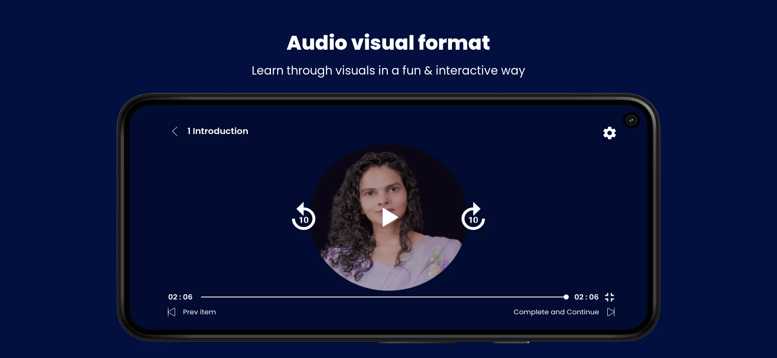Skip forward 10 seconds
Screen dimensions: 777x358
click(473, 216)
